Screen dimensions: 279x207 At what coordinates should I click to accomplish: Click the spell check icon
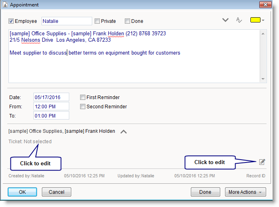coord(239,20)
